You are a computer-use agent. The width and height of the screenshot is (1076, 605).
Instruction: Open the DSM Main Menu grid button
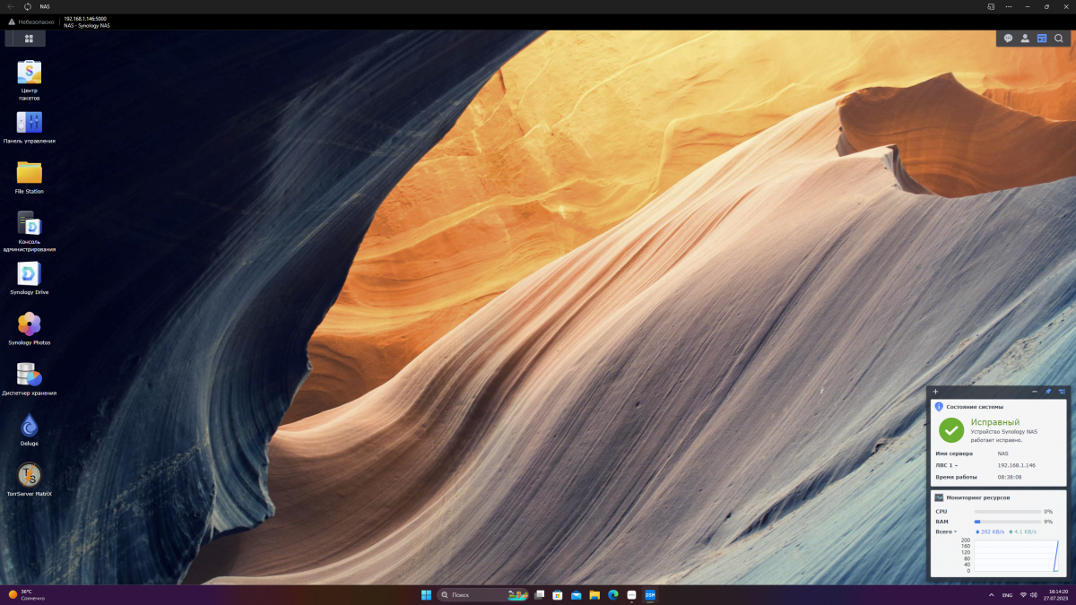29,39
